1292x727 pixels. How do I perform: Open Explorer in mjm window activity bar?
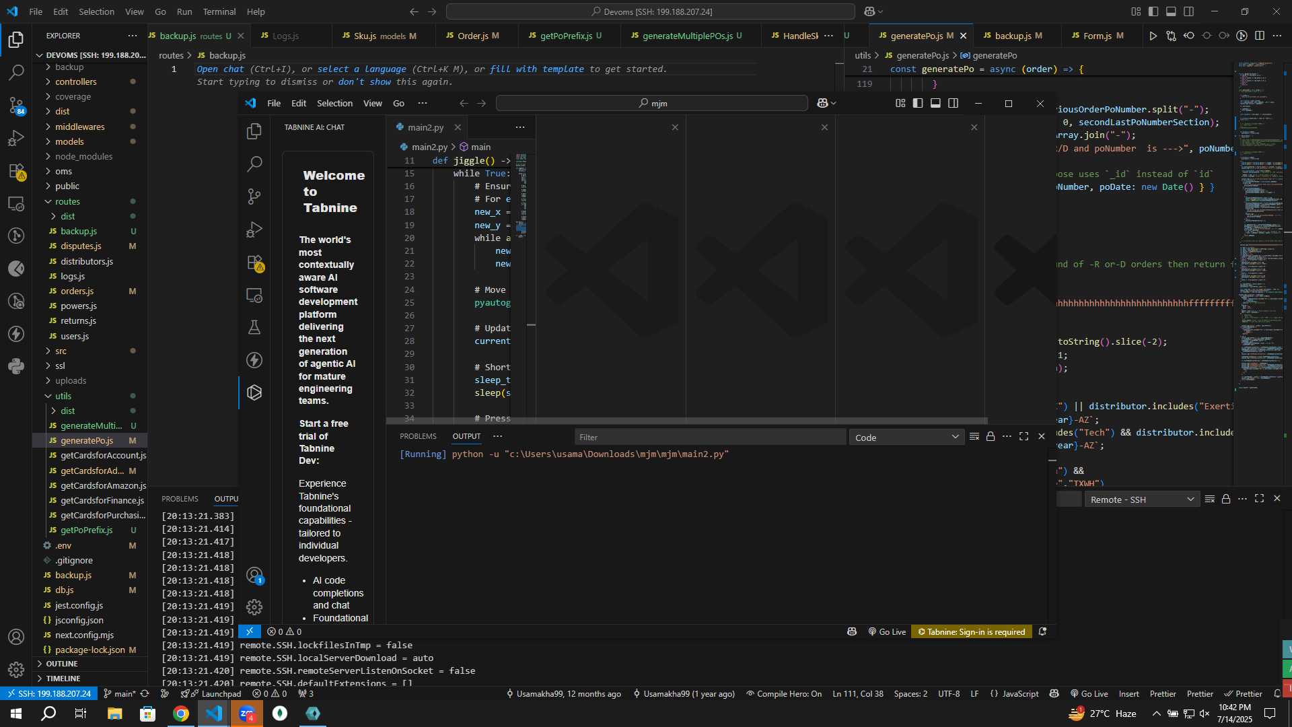254,131
